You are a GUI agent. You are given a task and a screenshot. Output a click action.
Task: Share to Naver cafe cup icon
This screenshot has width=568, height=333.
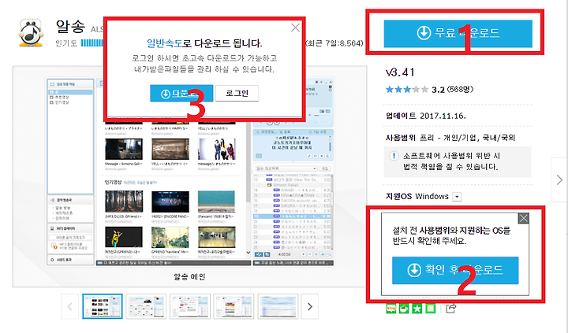(404, 309)
